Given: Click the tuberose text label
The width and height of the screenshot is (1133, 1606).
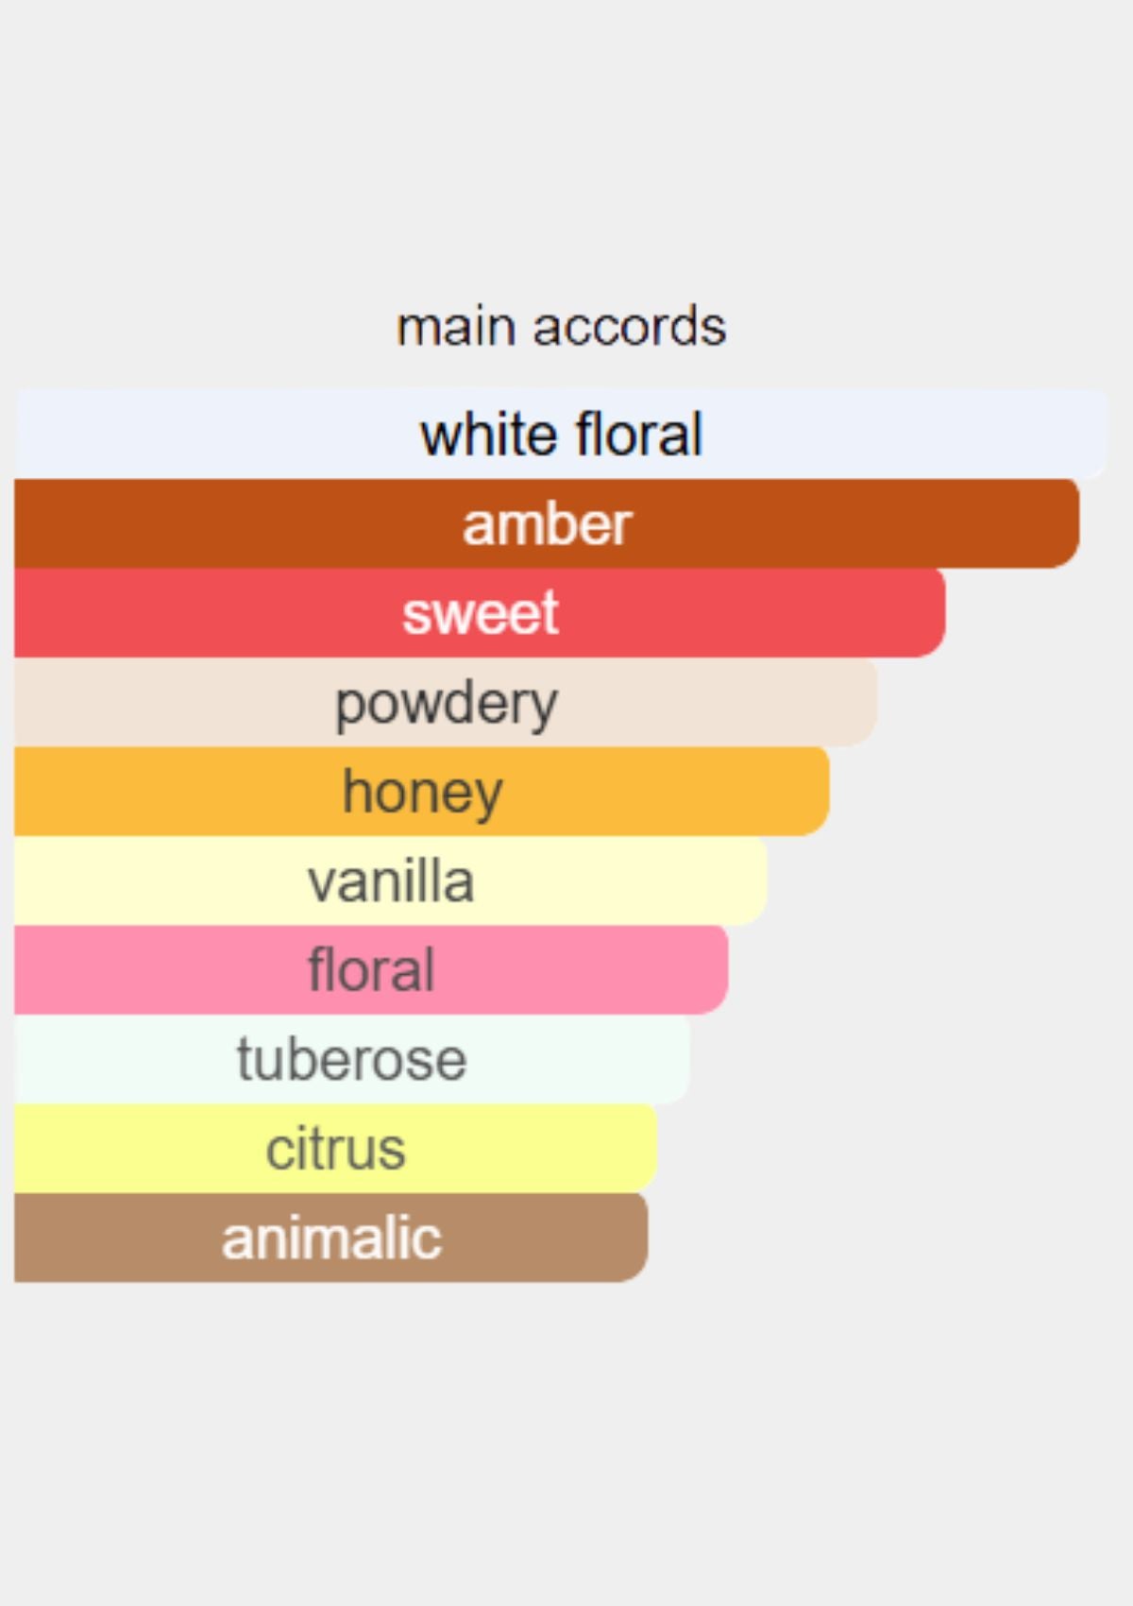Looking at the screenshot, I should click(x=351, y=1059).
